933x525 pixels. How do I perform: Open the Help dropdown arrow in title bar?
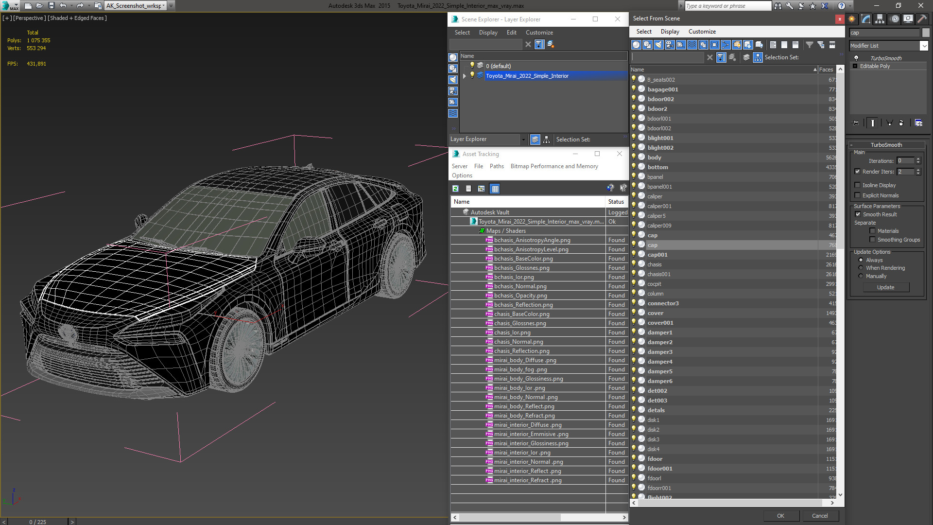[850, 6]
